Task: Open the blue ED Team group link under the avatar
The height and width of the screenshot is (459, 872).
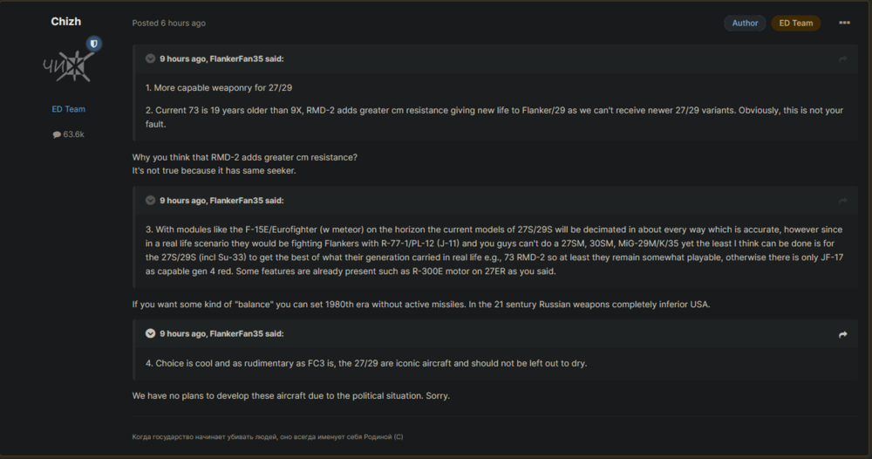Action: [x=68, y=109]
